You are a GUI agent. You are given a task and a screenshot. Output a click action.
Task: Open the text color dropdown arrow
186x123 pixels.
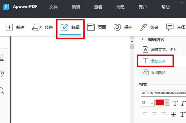tap(167, 103)
